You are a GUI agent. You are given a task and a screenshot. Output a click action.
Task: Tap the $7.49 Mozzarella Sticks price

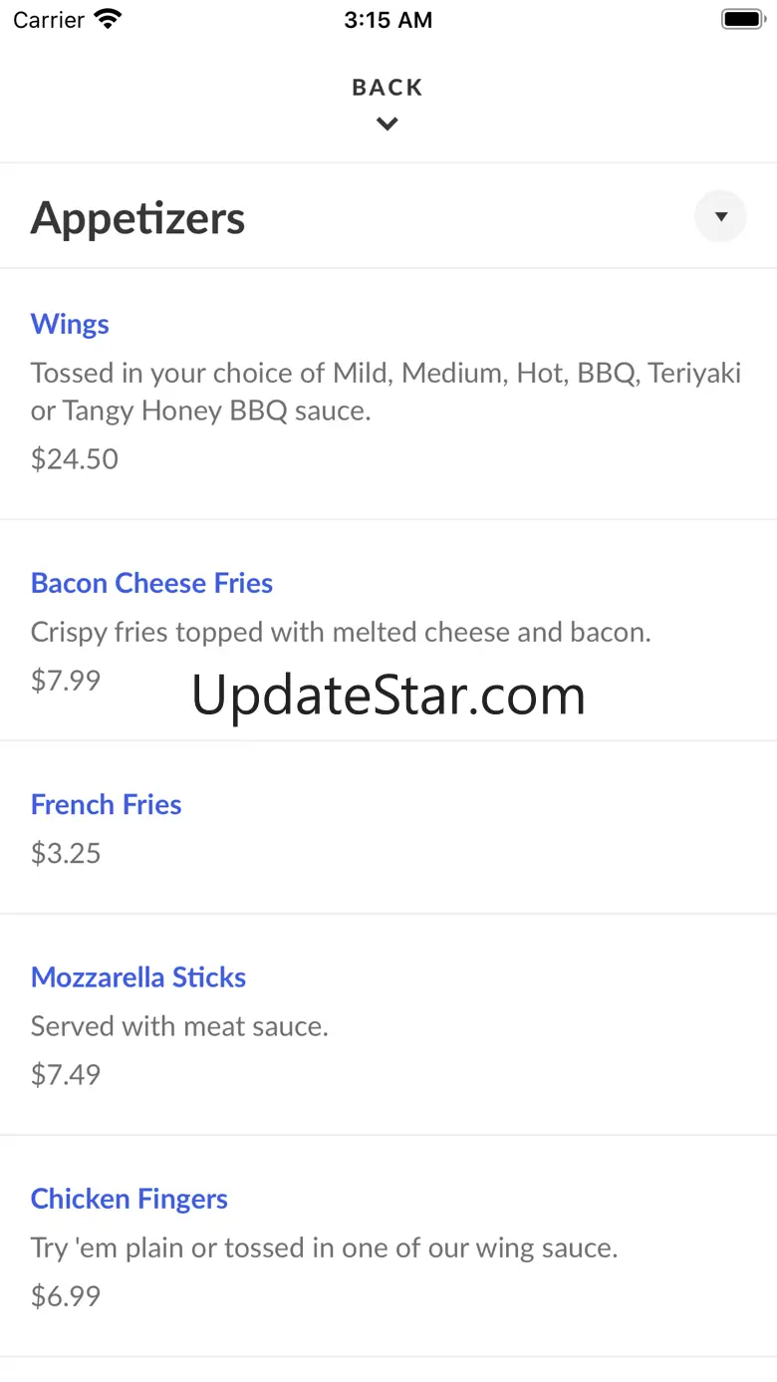tap(66, 1074)
